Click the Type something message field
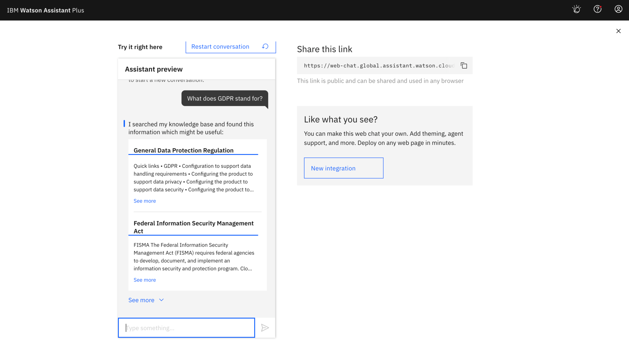 coord(186,328)
